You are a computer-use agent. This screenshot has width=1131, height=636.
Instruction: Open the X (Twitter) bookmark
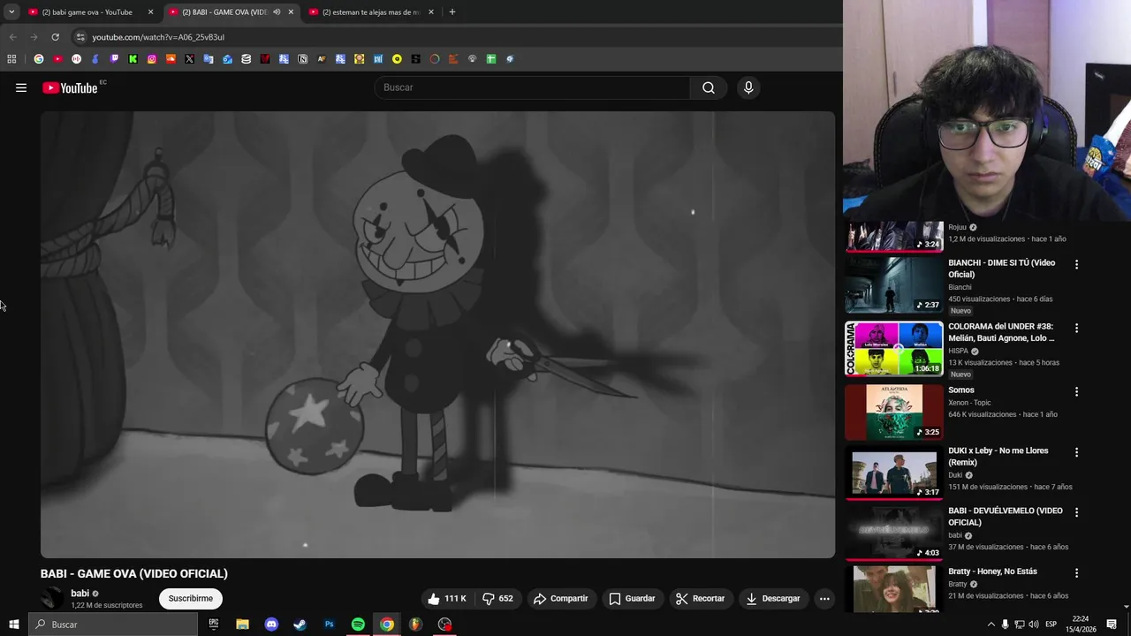pyautogui.click(x=189, y=59)
